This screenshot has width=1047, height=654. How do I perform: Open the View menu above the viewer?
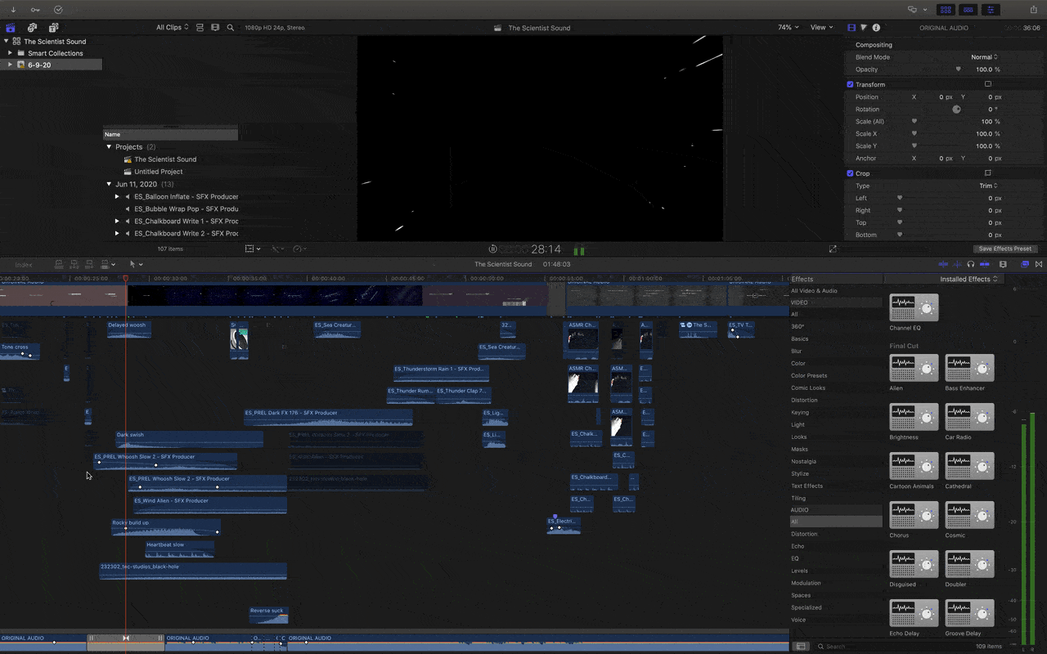point(820,27)
